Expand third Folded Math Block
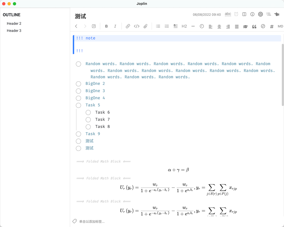 (x=103, y=201)
